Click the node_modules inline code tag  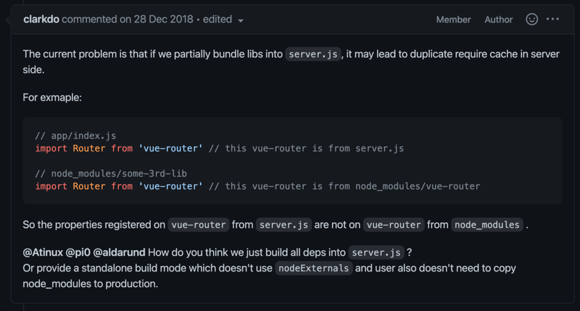tap(487, 225)
